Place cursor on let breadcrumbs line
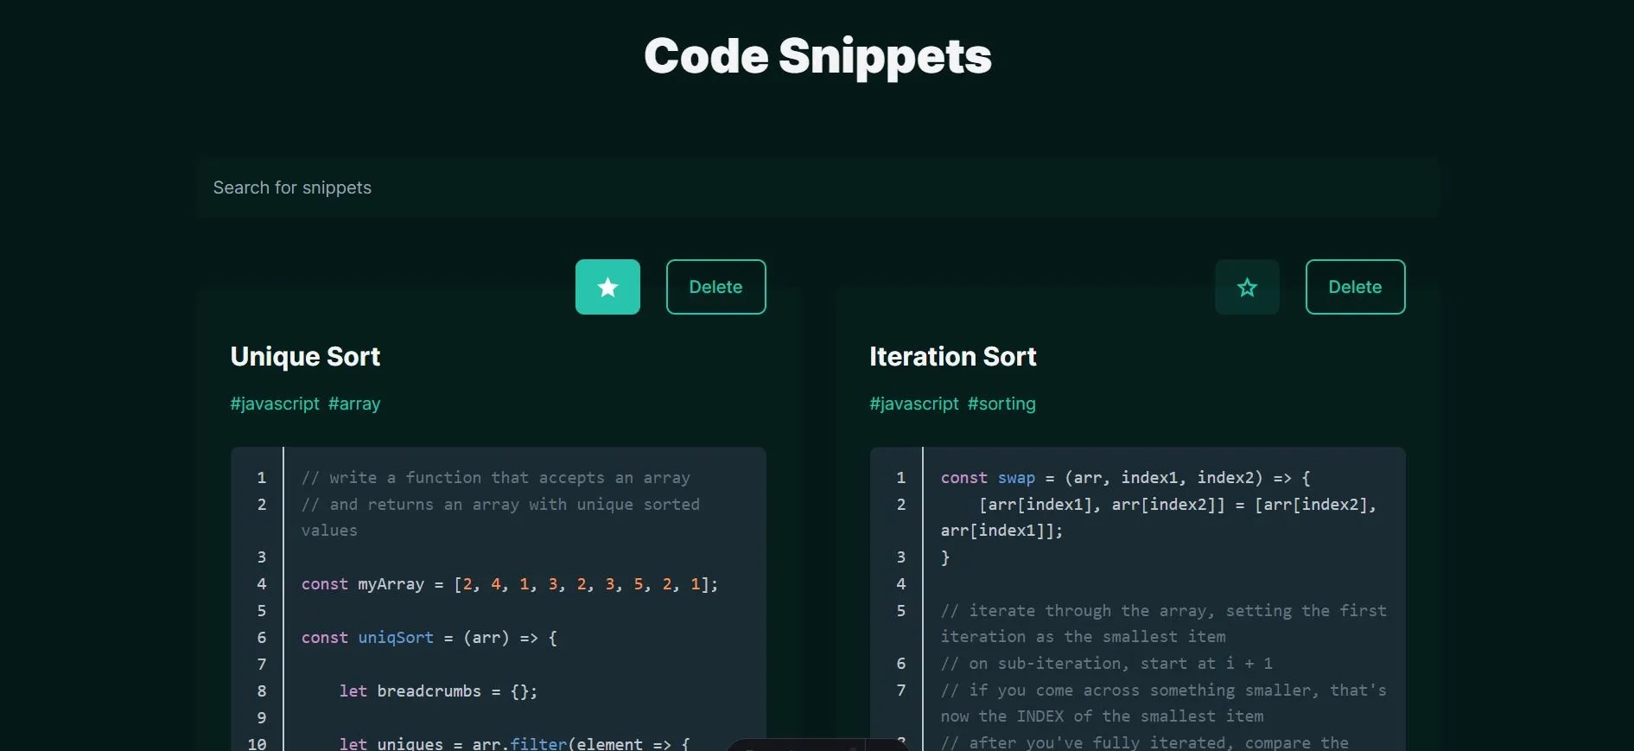Screen dimensions: 1634x751 pos(437,691)
